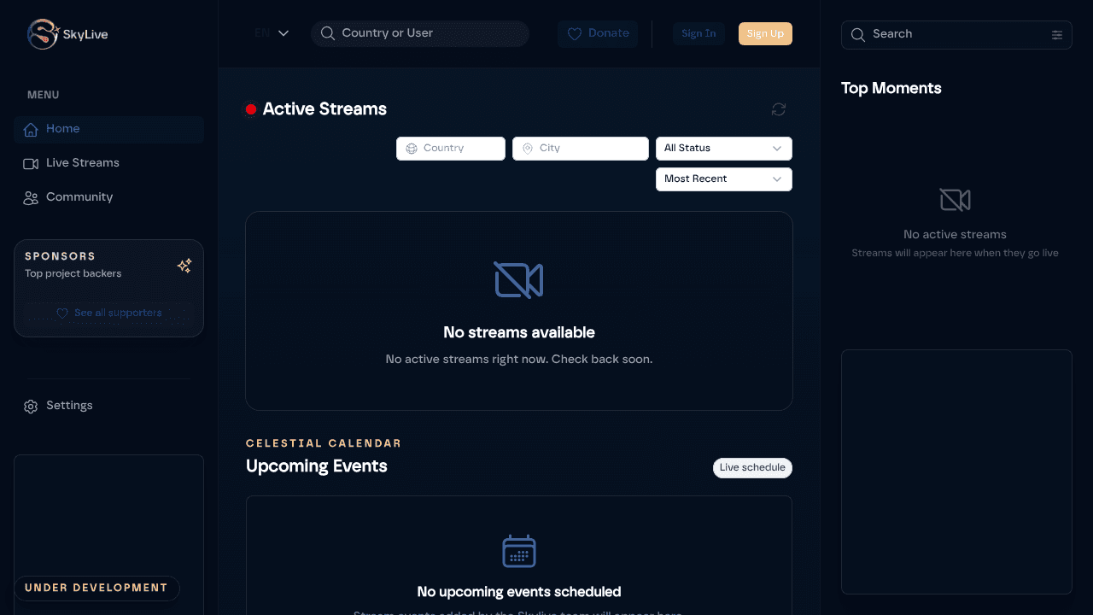Click the magnifier icon in Country or User search
The image size is (1093, 615).
327,33
